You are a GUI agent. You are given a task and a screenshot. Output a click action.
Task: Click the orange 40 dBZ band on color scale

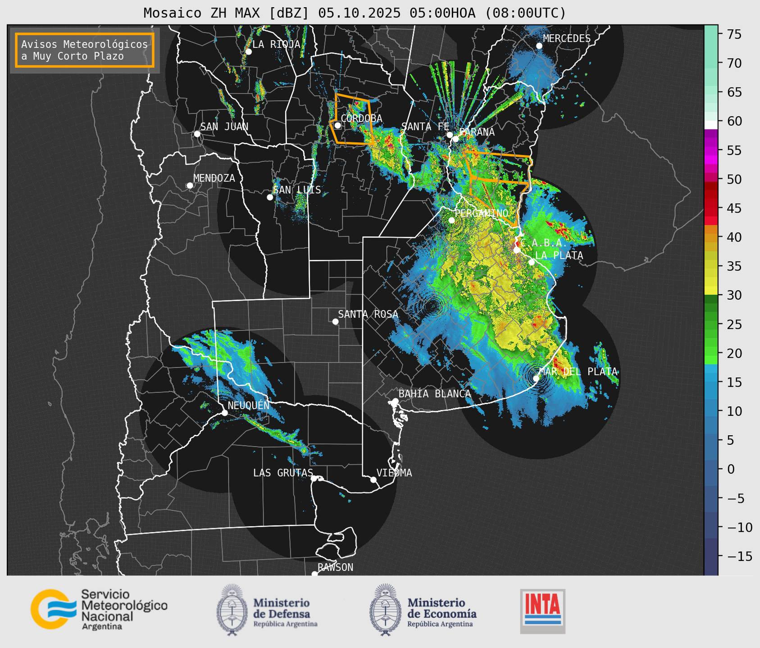pyautogui.click(x=711, y=237)
